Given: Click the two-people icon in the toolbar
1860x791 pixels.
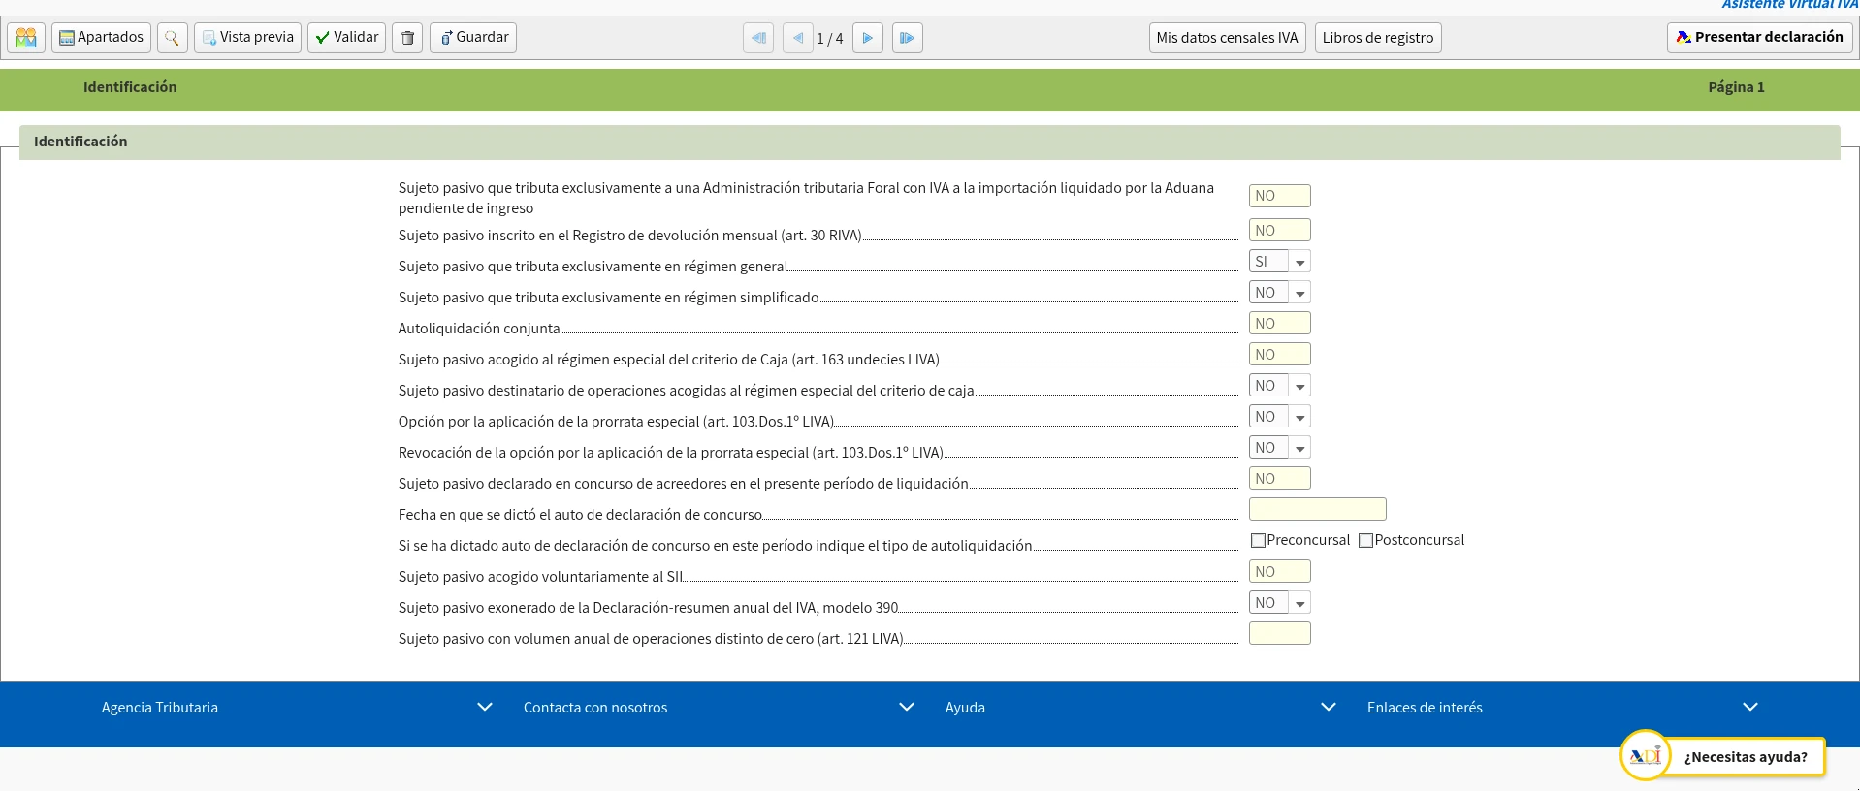Looking at the screenshot, I should (26, 38).
